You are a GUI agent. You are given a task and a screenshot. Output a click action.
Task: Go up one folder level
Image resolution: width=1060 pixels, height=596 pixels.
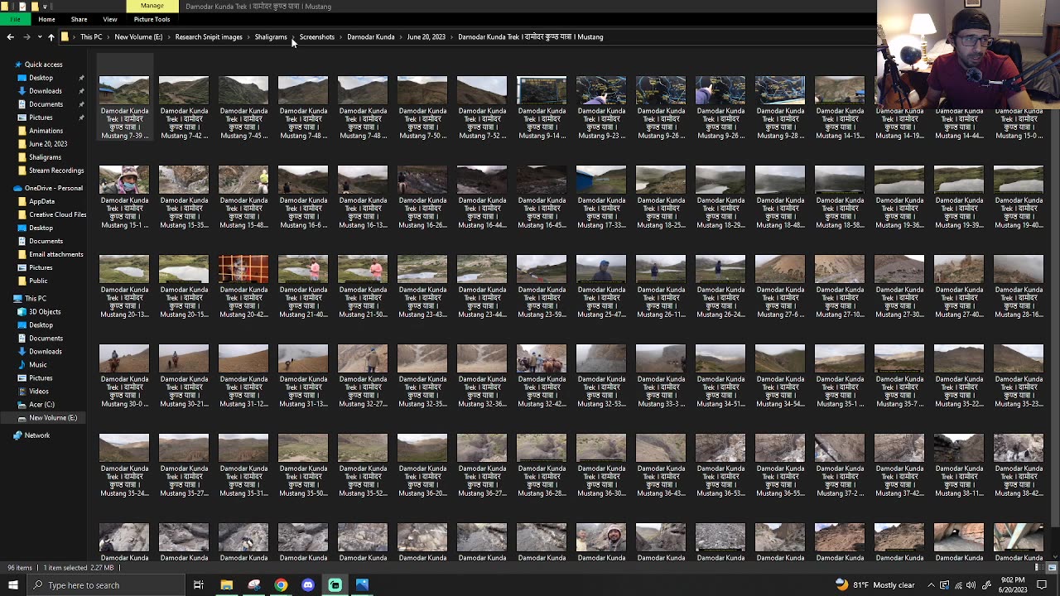click(x=51, y=37)
